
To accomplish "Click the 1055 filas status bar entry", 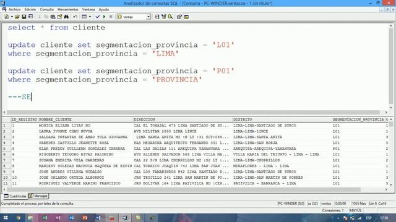I will [x=359, y=203].
